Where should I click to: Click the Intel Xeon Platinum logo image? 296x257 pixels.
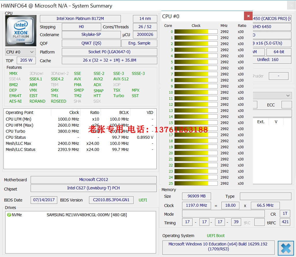pos(21,31)
